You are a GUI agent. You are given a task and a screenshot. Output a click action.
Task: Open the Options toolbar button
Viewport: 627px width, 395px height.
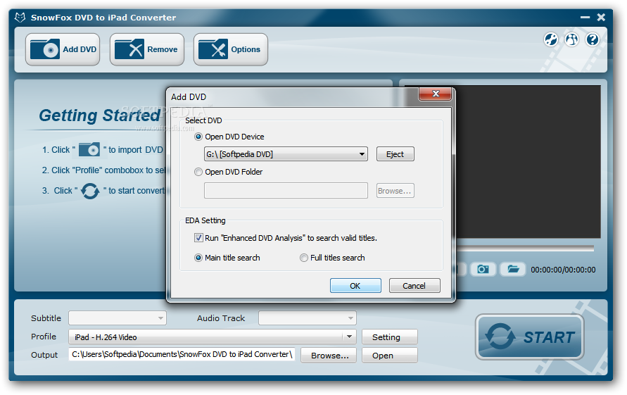[231, 49]
